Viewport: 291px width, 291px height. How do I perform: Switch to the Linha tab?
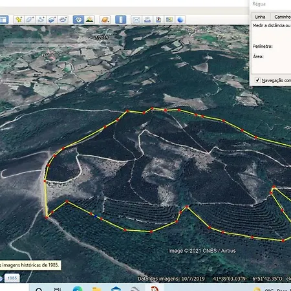click(260, 17)
